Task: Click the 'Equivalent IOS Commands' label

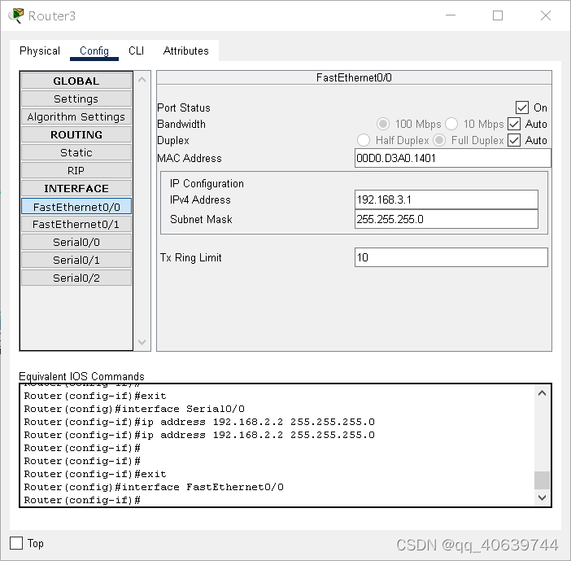Action: (x=81, y=376)
